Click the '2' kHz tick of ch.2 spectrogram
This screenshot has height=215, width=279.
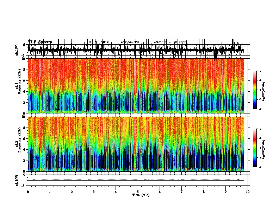[x=24, y=161]
